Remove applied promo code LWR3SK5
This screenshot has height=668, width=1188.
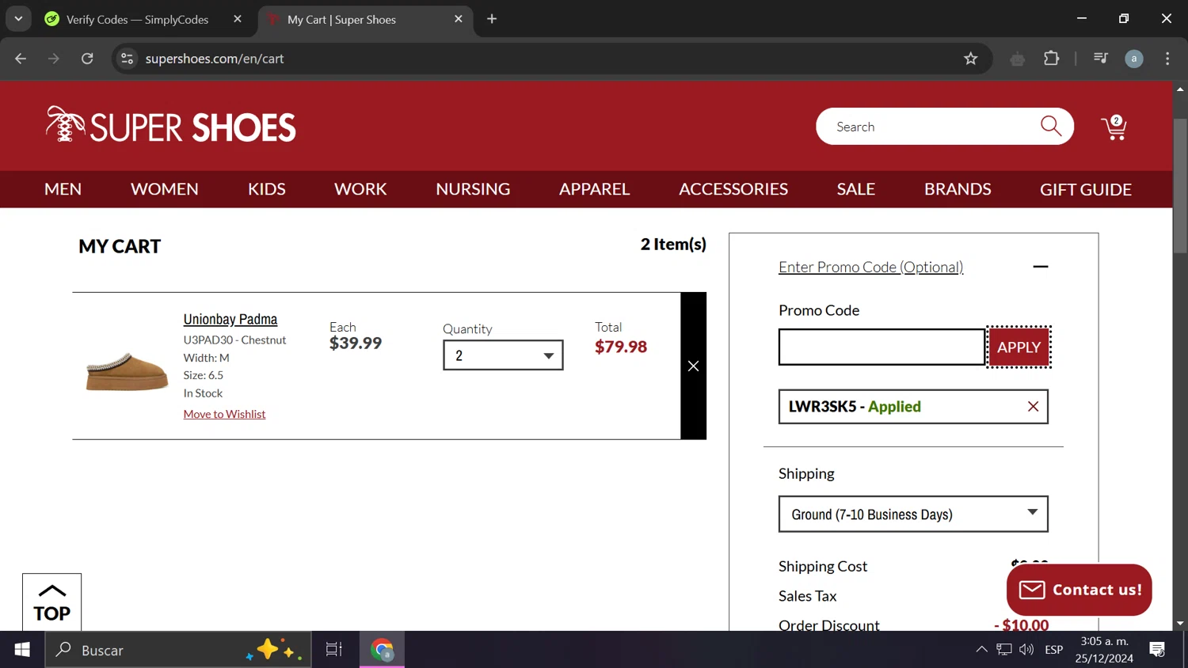pos(1033,406)
